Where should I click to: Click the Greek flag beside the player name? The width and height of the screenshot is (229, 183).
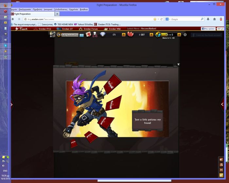pos(81,35)
